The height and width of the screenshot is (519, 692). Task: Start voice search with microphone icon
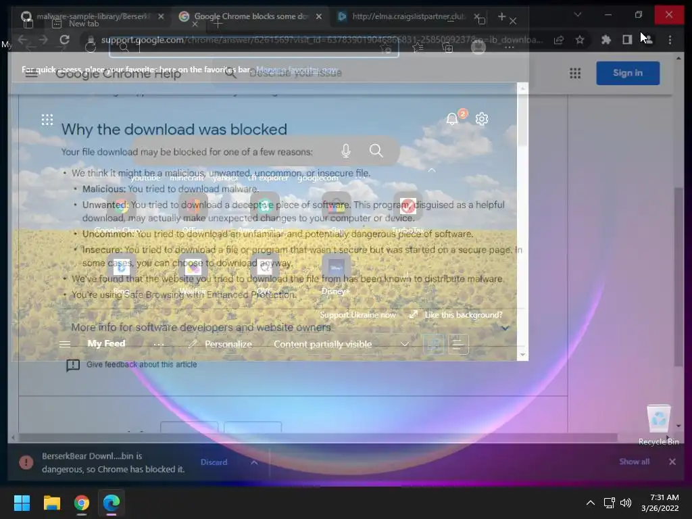pos(346,151)
